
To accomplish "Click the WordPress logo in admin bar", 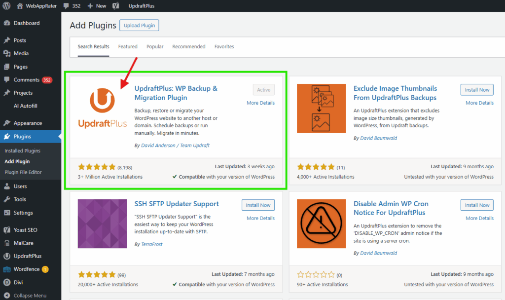I will pyautogui.click(x=7, y=6).
